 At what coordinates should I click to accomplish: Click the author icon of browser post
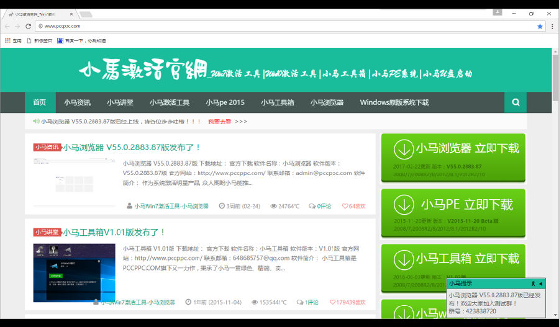point(129,206)
